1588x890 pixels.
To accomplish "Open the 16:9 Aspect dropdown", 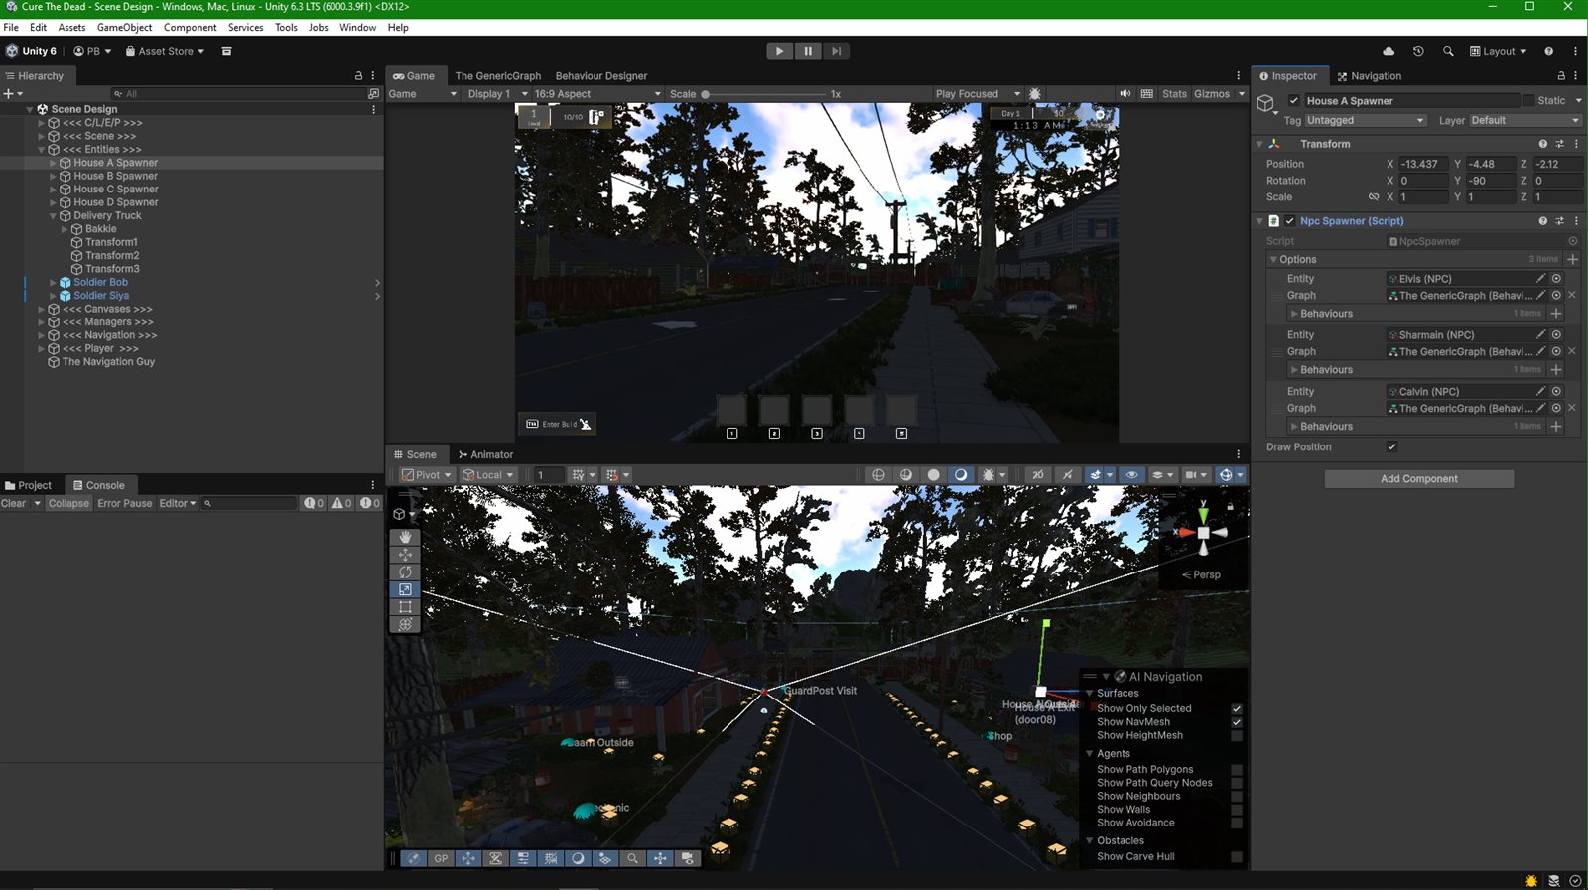I will (x=597, y=94).
